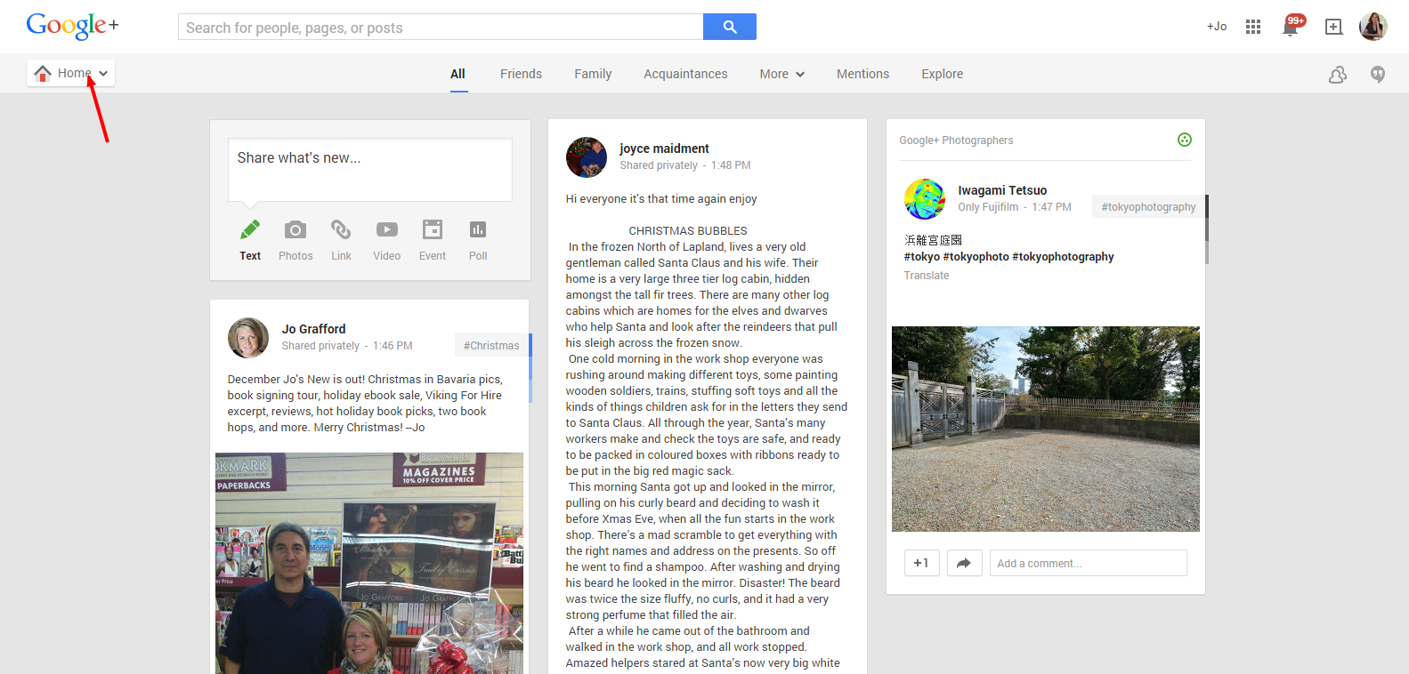Click the green Google+ Photographers community icon

pos(1184,140)
